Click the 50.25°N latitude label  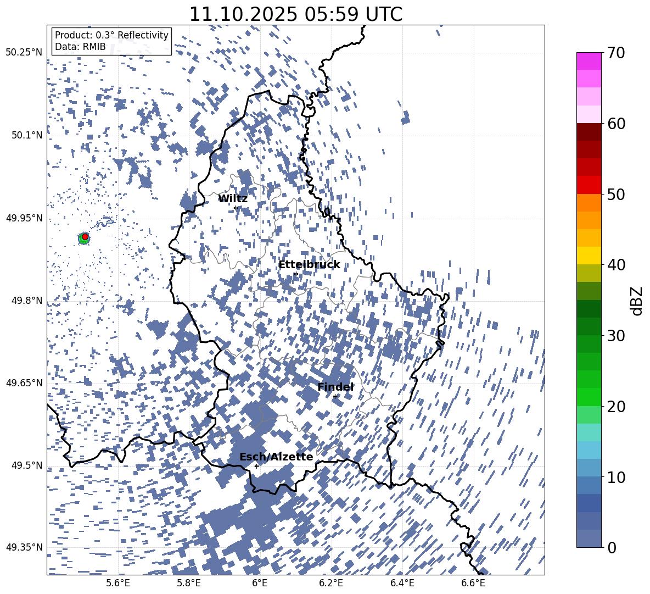[24, 53]
